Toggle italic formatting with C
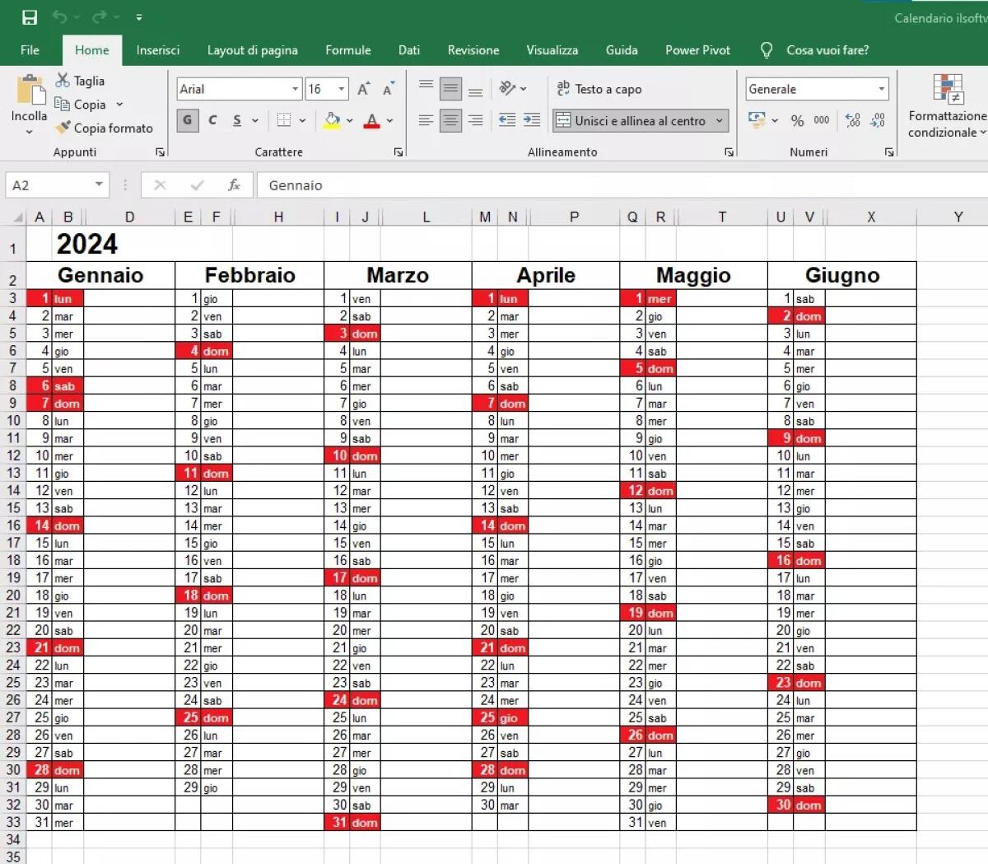 tap(212, 120)
